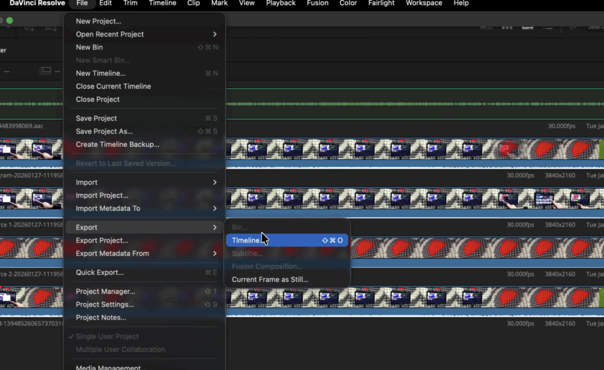Click New Project in File menu
The height and width of the screenshot is (370, 604).
pyautogui.click(x=98, y=21)
